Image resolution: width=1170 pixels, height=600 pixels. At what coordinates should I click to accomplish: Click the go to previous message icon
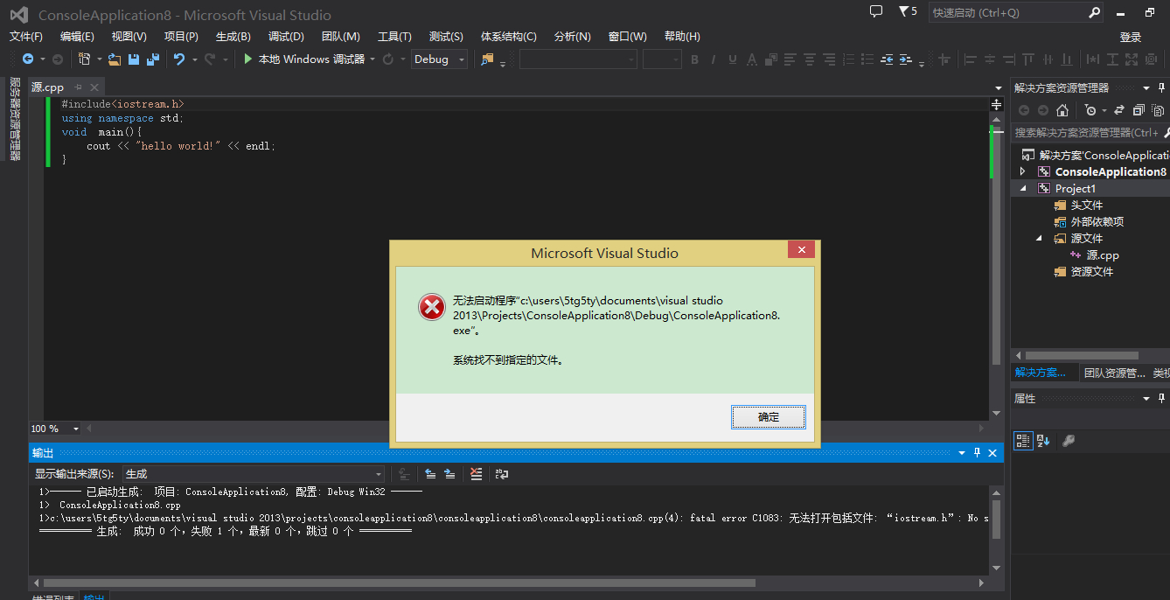coord(431,474)
